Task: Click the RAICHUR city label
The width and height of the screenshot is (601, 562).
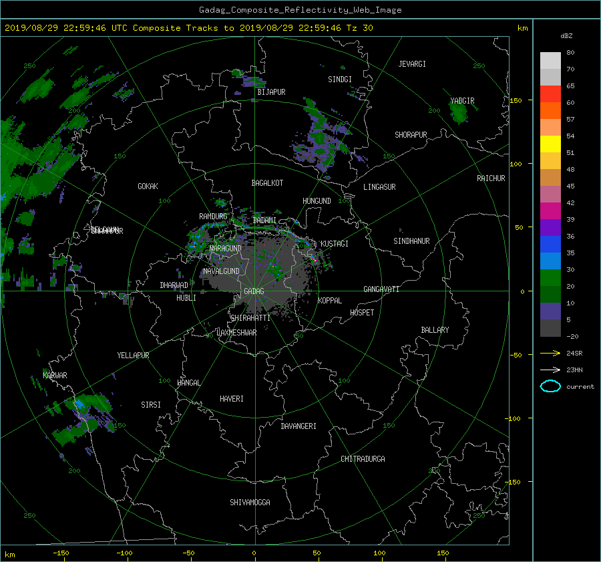Action: pyautogui.click(x=491, y=178)
